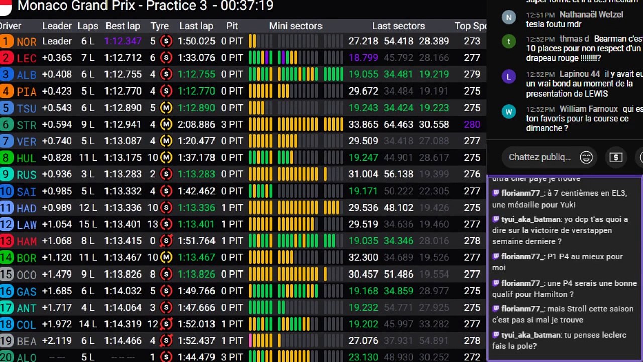Screen dimensions: 643x362
Task: Select the position 6 badge next to STR
Action: point(6,124)
